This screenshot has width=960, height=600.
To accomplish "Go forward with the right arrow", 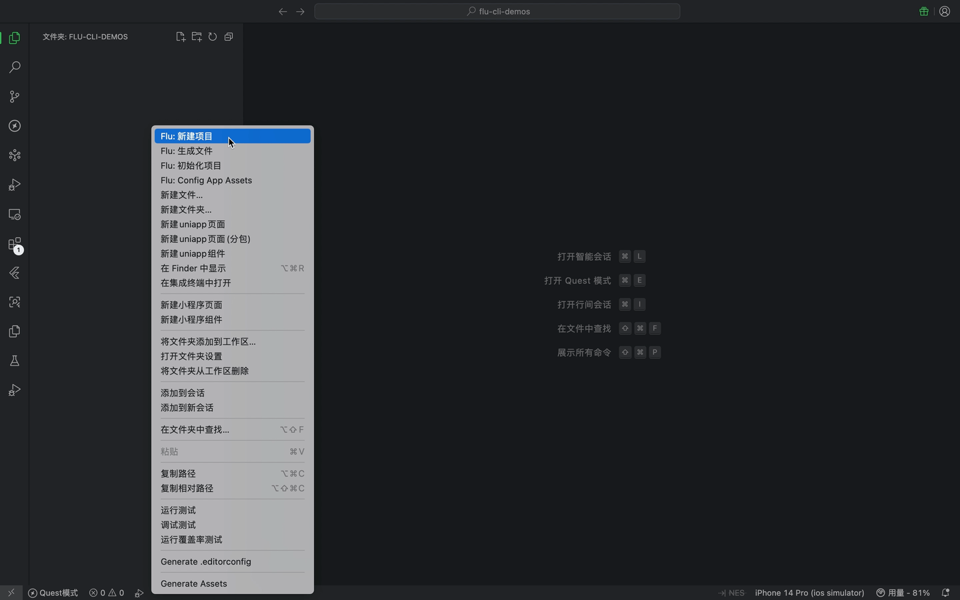I will pyautogui.click(x=300, y=11).
